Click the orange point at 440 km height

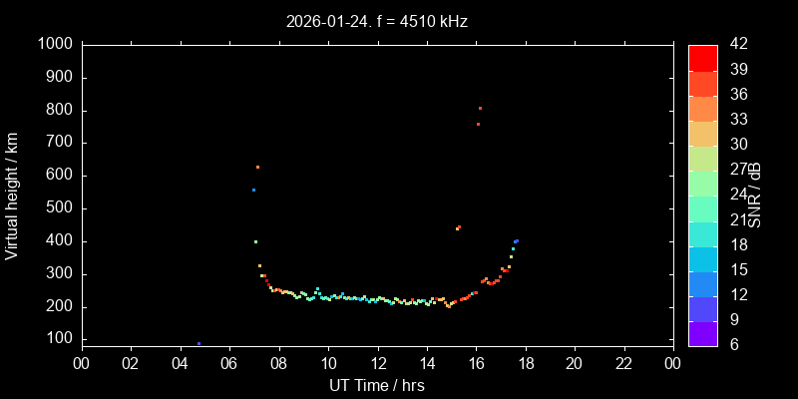458,227
